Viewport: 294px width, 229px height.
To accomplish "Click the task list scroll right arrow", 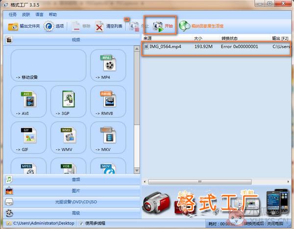I will pos(288,182).
